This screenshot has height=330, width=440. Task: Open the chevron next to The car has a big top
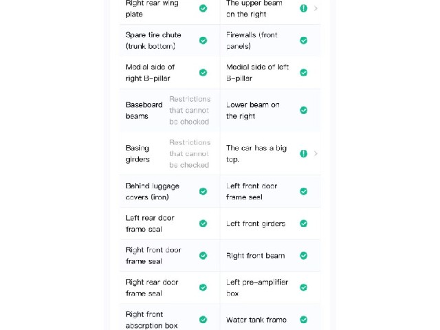pyautogui.click(x=316, y=153)
